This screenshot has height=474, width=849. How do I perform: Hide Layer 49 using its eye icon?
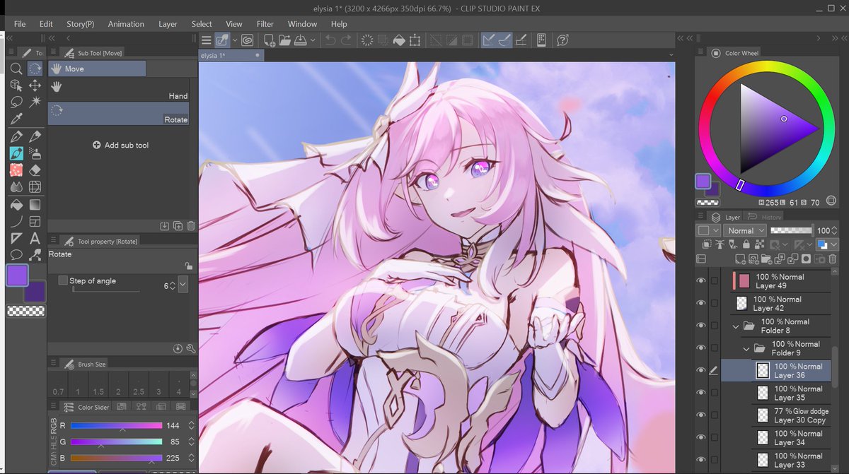coord(701,280)
